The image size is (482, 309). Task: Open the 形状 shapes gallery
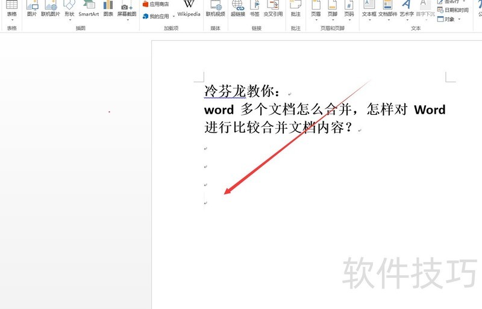pyautogui.click(x=69, y=10)
